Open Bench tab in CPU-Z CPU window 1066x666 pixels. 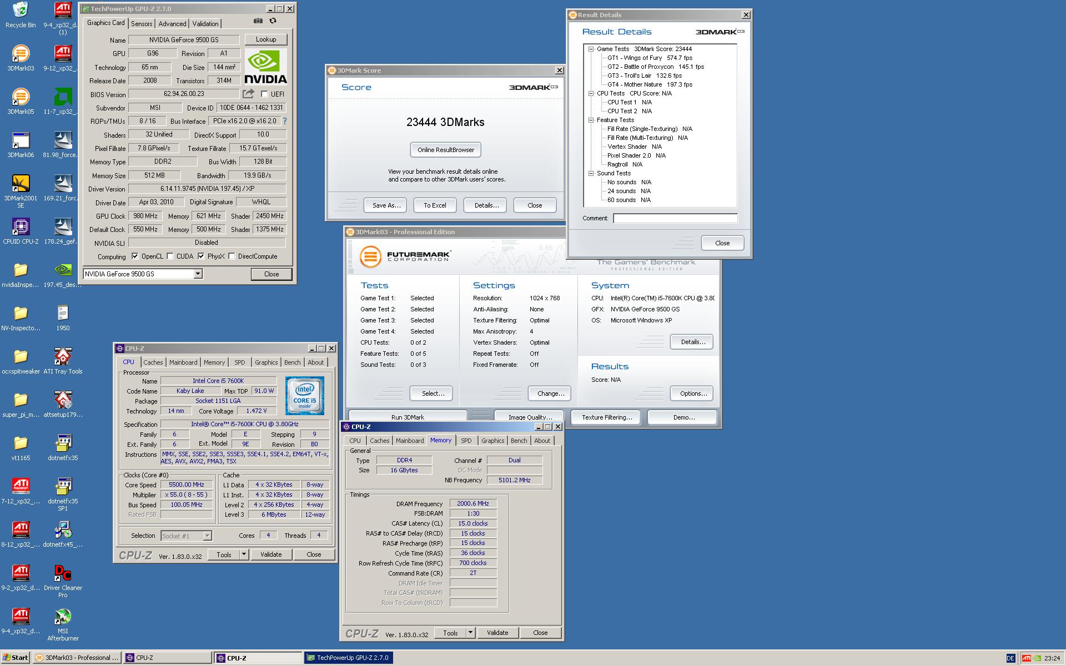click(292, 362)
